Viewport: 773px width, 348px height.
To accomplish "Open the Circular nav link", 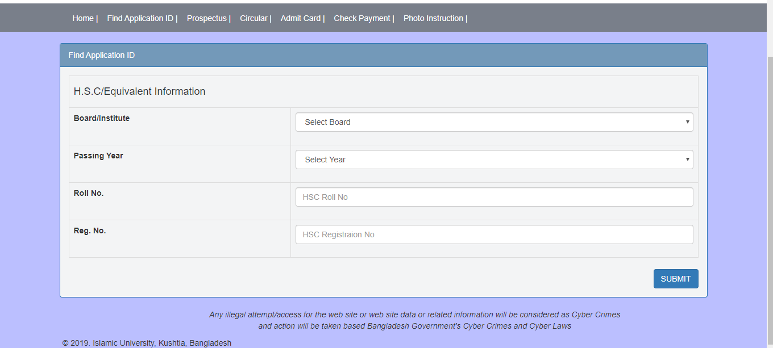I will 253,18.
